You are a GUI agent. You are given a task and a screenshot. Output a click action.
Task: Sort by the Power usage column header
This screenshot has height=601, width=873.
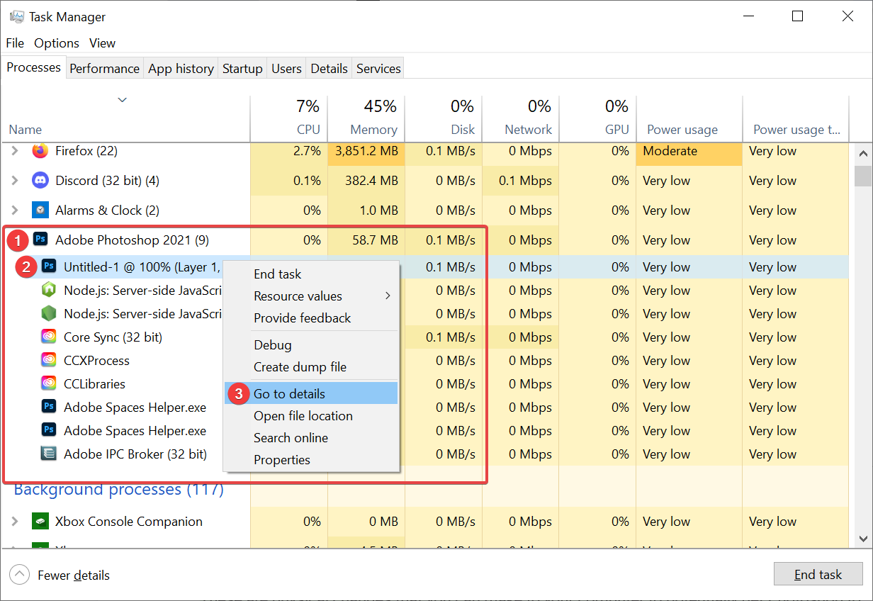689,118
